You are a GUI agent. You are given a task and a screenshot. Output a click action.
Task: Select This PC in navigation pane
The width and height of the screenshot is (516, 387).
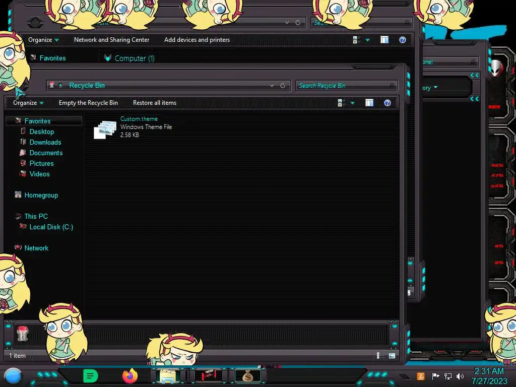36,216
